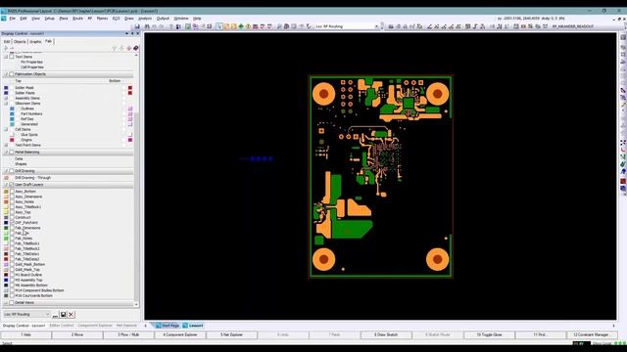
Task: Click the 11 Find function button
Action: (540, 334)
